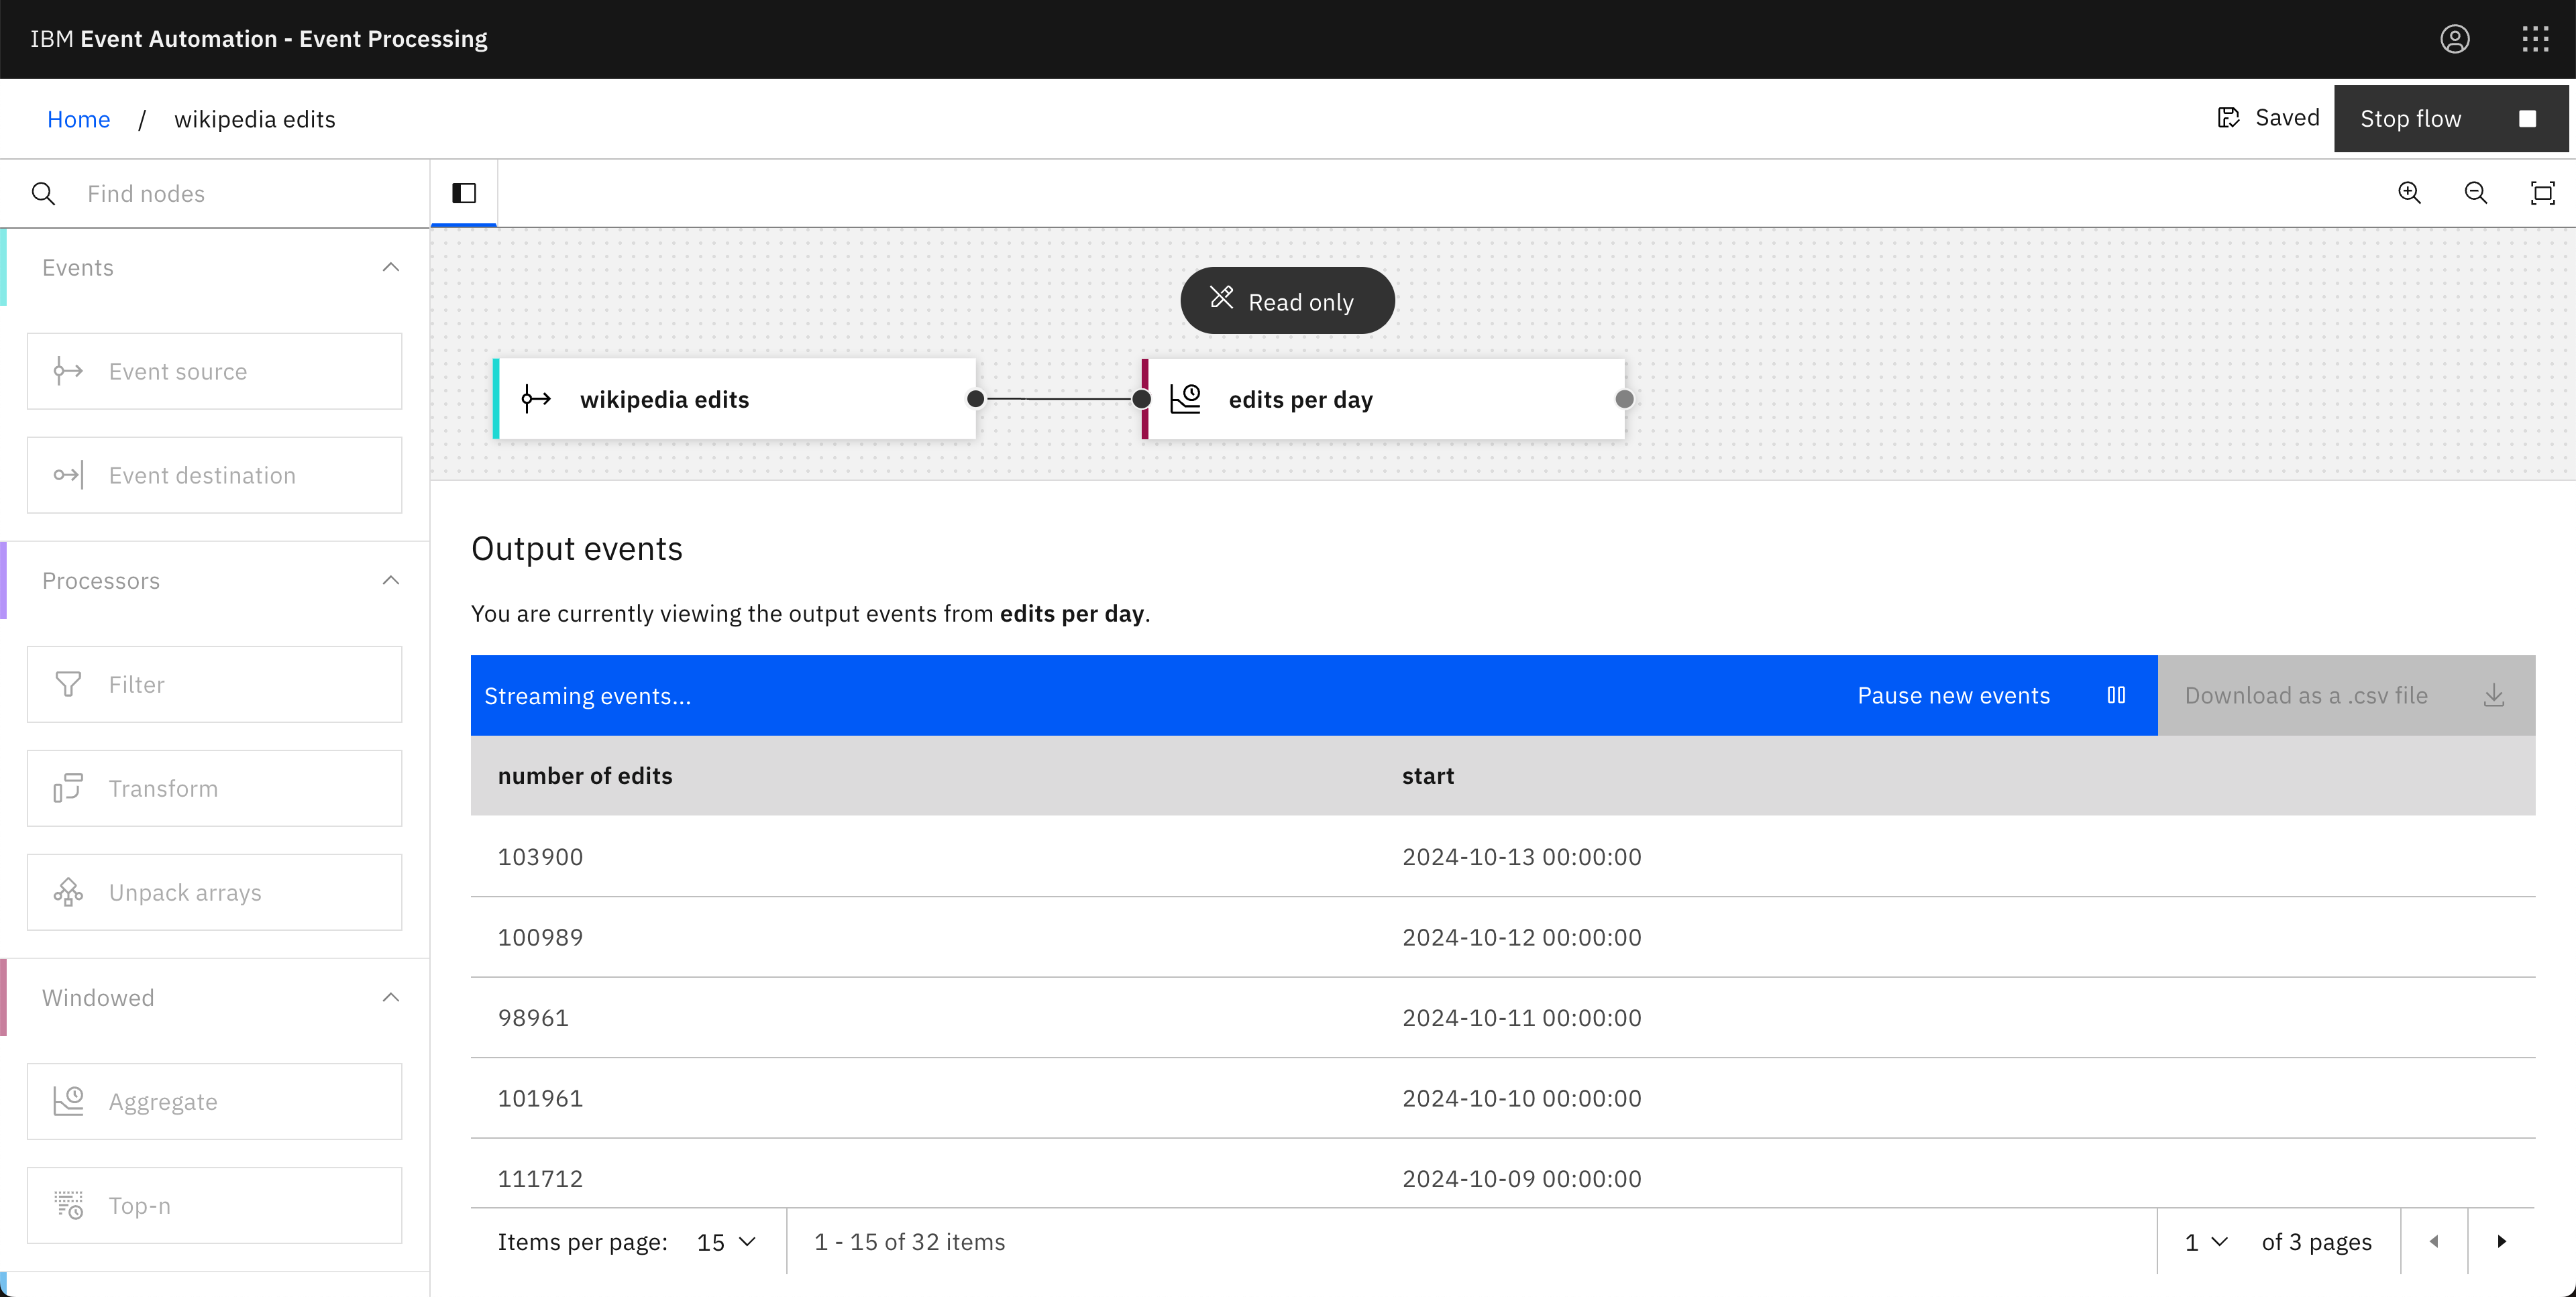2576x1297 pixels.
Task: Go to next page of events
Action: pos(2501,1241)
